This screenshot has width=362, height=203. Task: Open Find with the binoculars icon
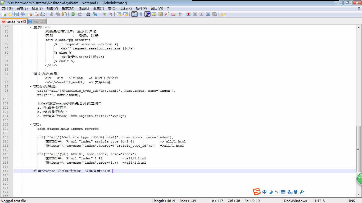(88, 14)
